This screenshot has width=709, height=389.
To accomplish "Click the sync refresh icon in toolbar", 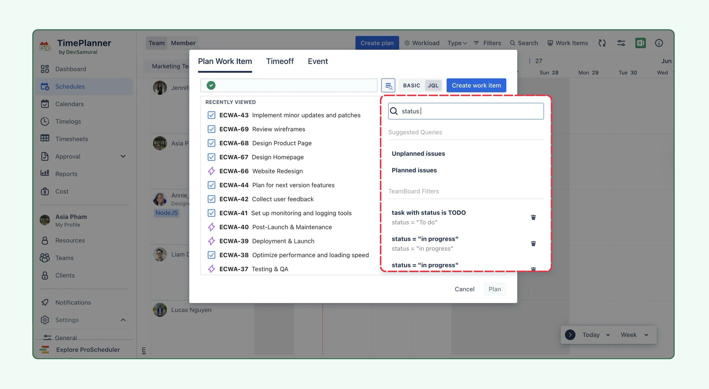I will pyautogui.click(x=602, y=43).
